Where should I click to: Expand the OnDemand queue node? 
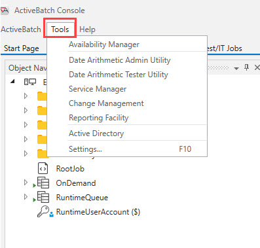26,183
